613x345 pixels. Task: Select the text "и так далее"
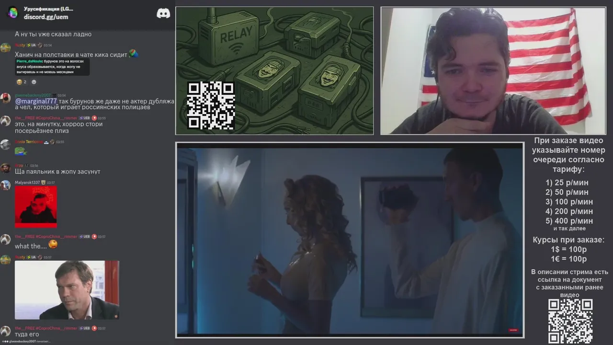point(569,229)
